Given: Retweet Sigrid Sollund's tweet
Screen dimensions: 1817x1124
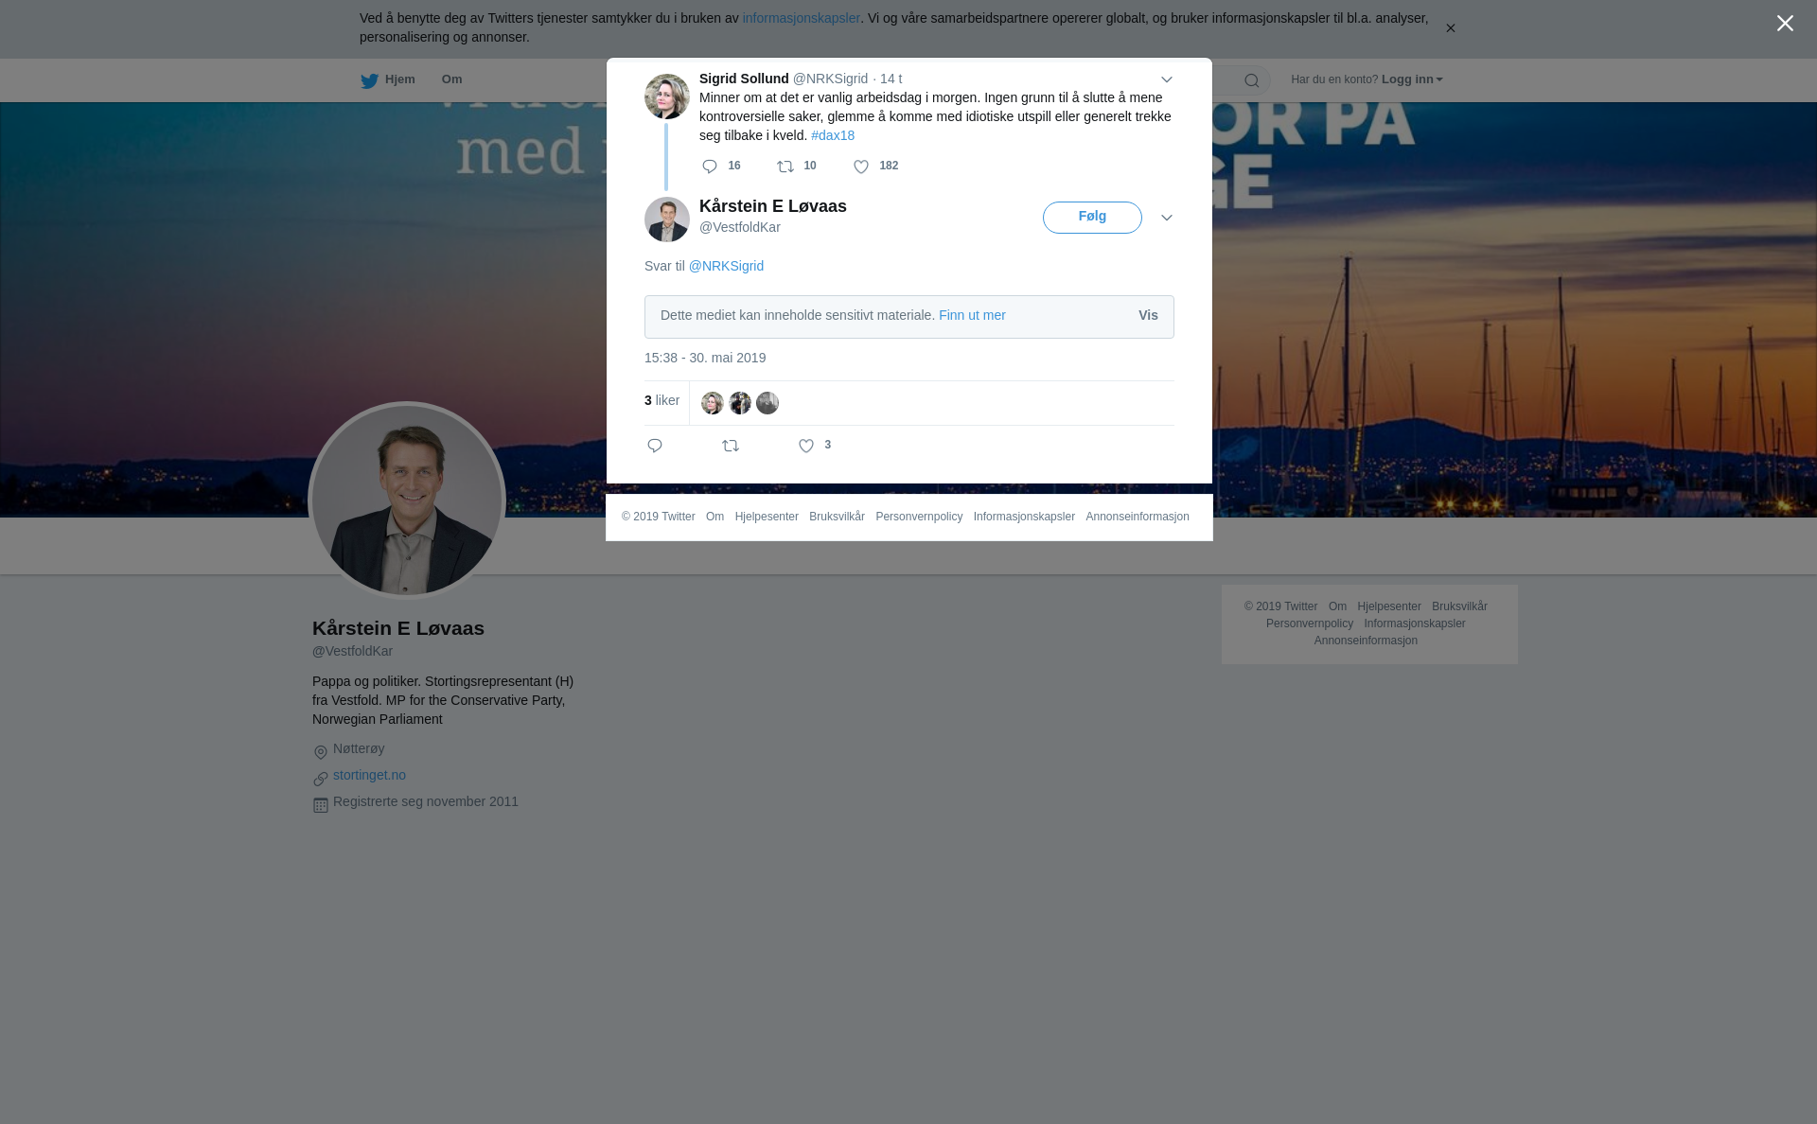Looking at the screenshot, I should [x=785, y=167].
